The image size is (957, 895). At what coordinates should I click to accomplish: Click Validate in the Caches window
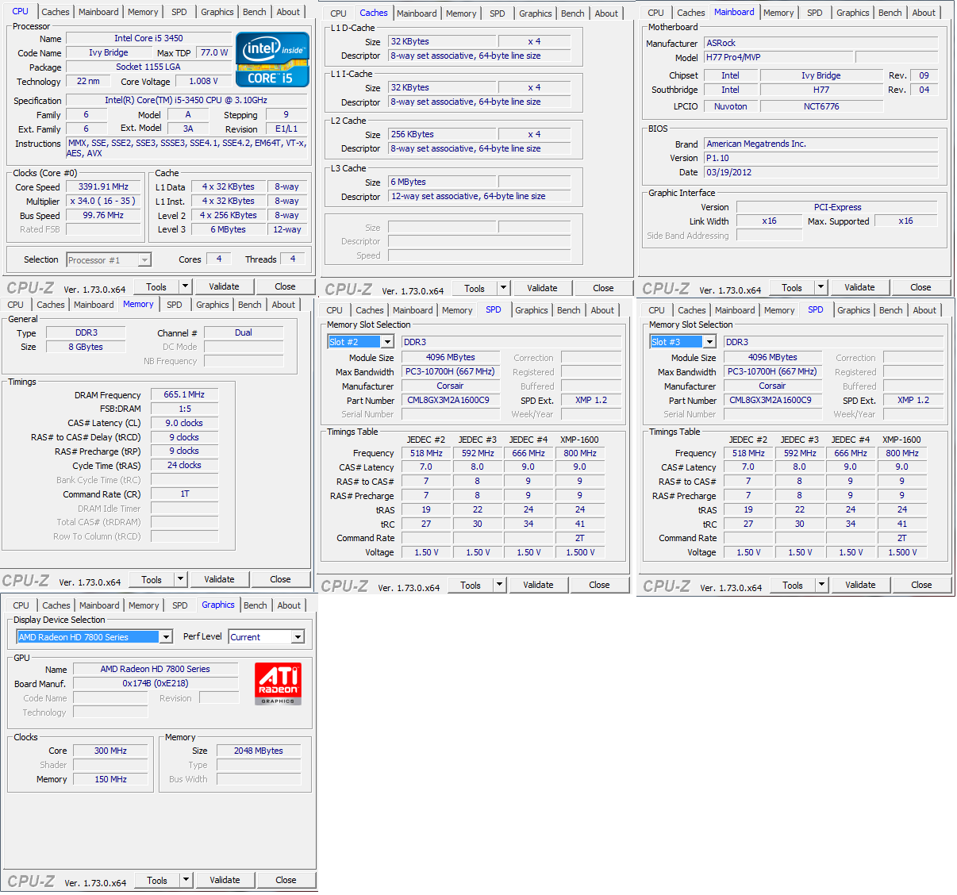[542, 288]
